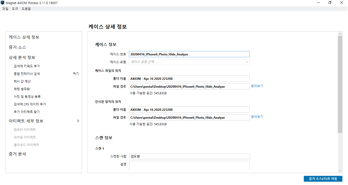Click 찾아보기 link for 인식된 장치의 위치
Image resolution: width=348 pixels, height=185 pixels.
click(257, 117)
